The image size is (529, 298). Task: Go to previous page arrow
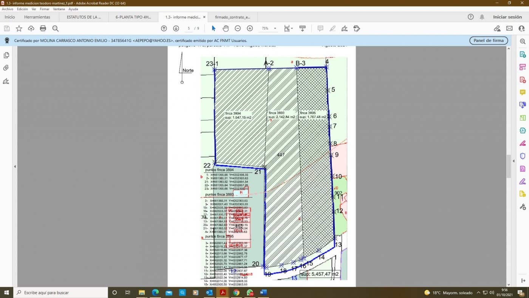click(x=164, y=28)
